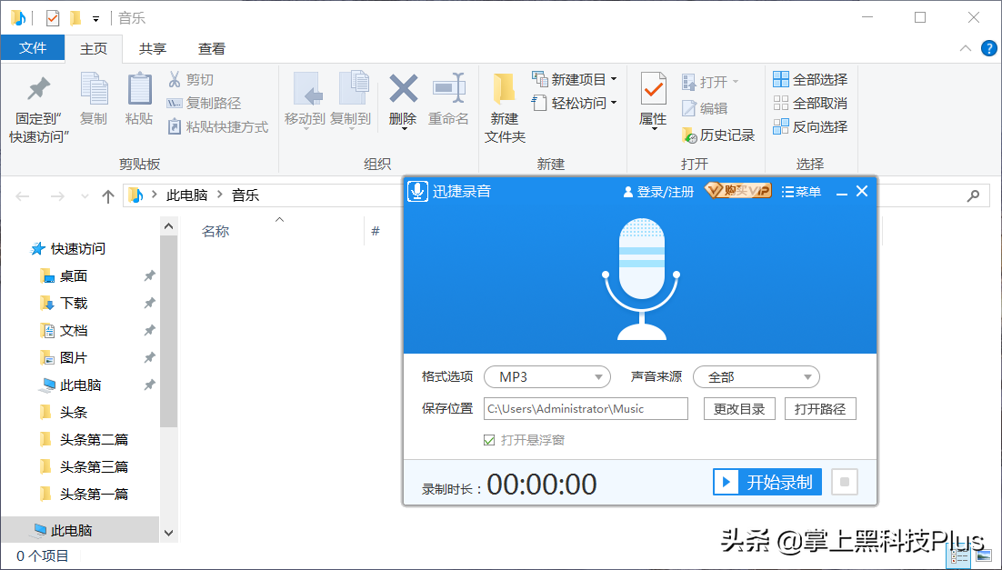
Task: Click the large microphone graphic
Action: click(641, 278)
